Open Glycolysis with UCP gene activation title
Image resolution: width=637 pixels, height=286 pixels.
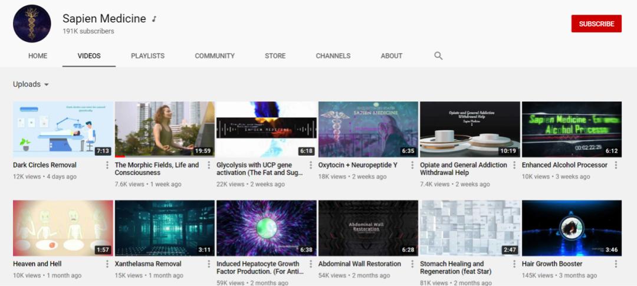point(260,169)
